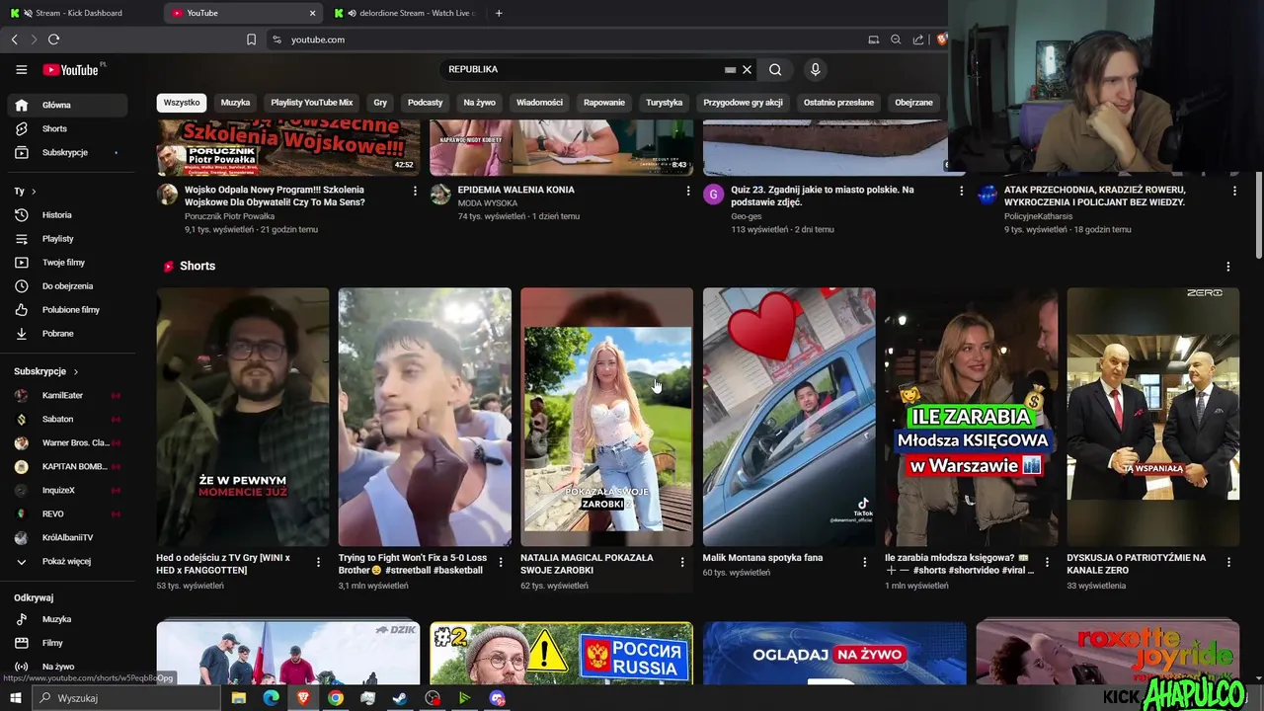The image size is (1264, 711).
Task: Open the YouTube hamburger guide menu
Action: click(21, 69)
